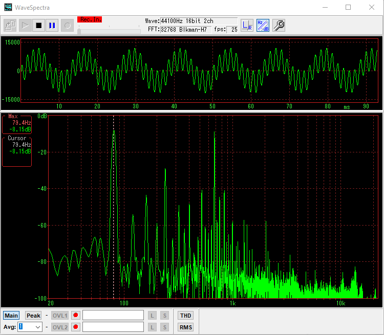Click the Play button
Viewport: 384px width, 335px height.
click(x=25, y=25)
